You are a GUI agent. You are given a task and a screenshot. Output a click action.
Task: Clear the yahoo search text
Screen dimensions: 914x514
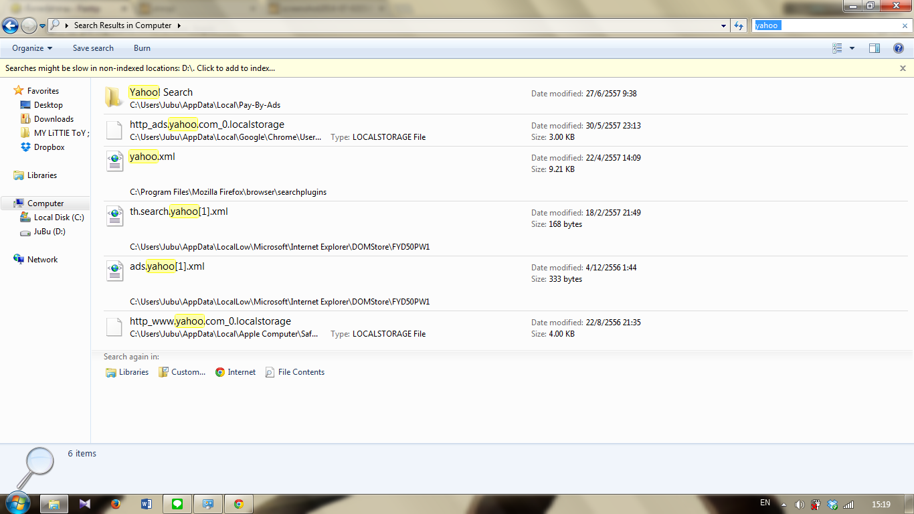pyautogui.click(x=905, y=26)
